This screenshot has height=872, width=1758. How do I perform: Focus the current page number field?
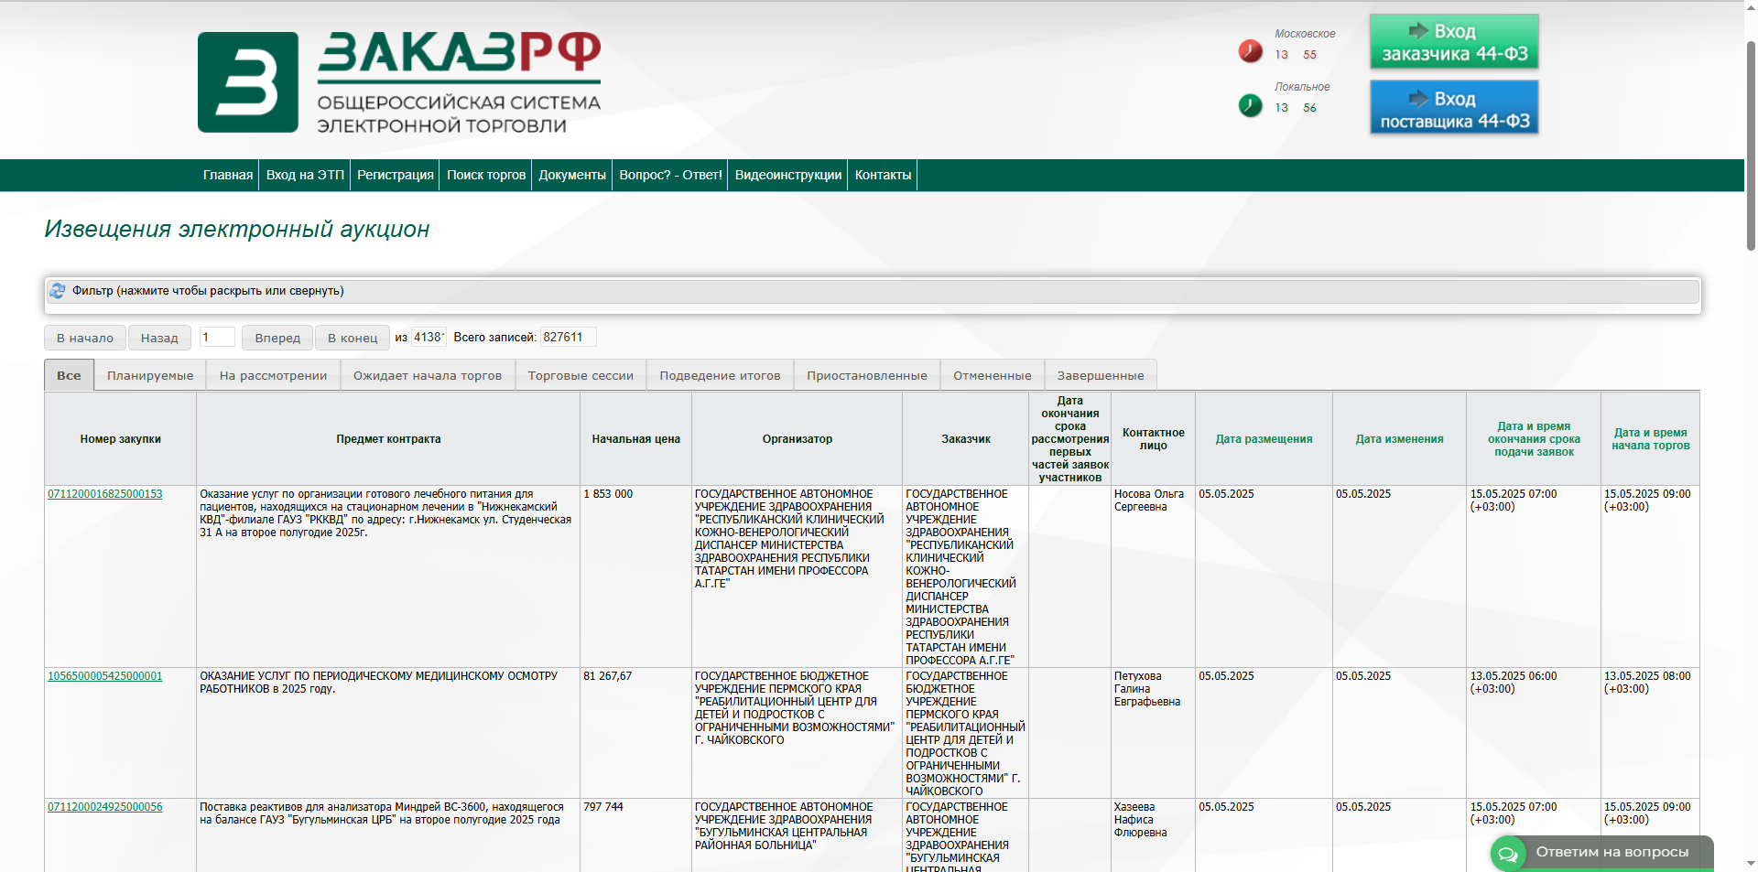pos(217,337)
